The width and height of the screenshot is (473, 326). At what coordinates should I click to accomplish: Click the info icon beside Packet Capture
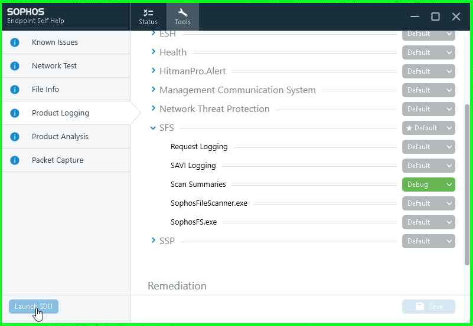click(x=15, y=160)
